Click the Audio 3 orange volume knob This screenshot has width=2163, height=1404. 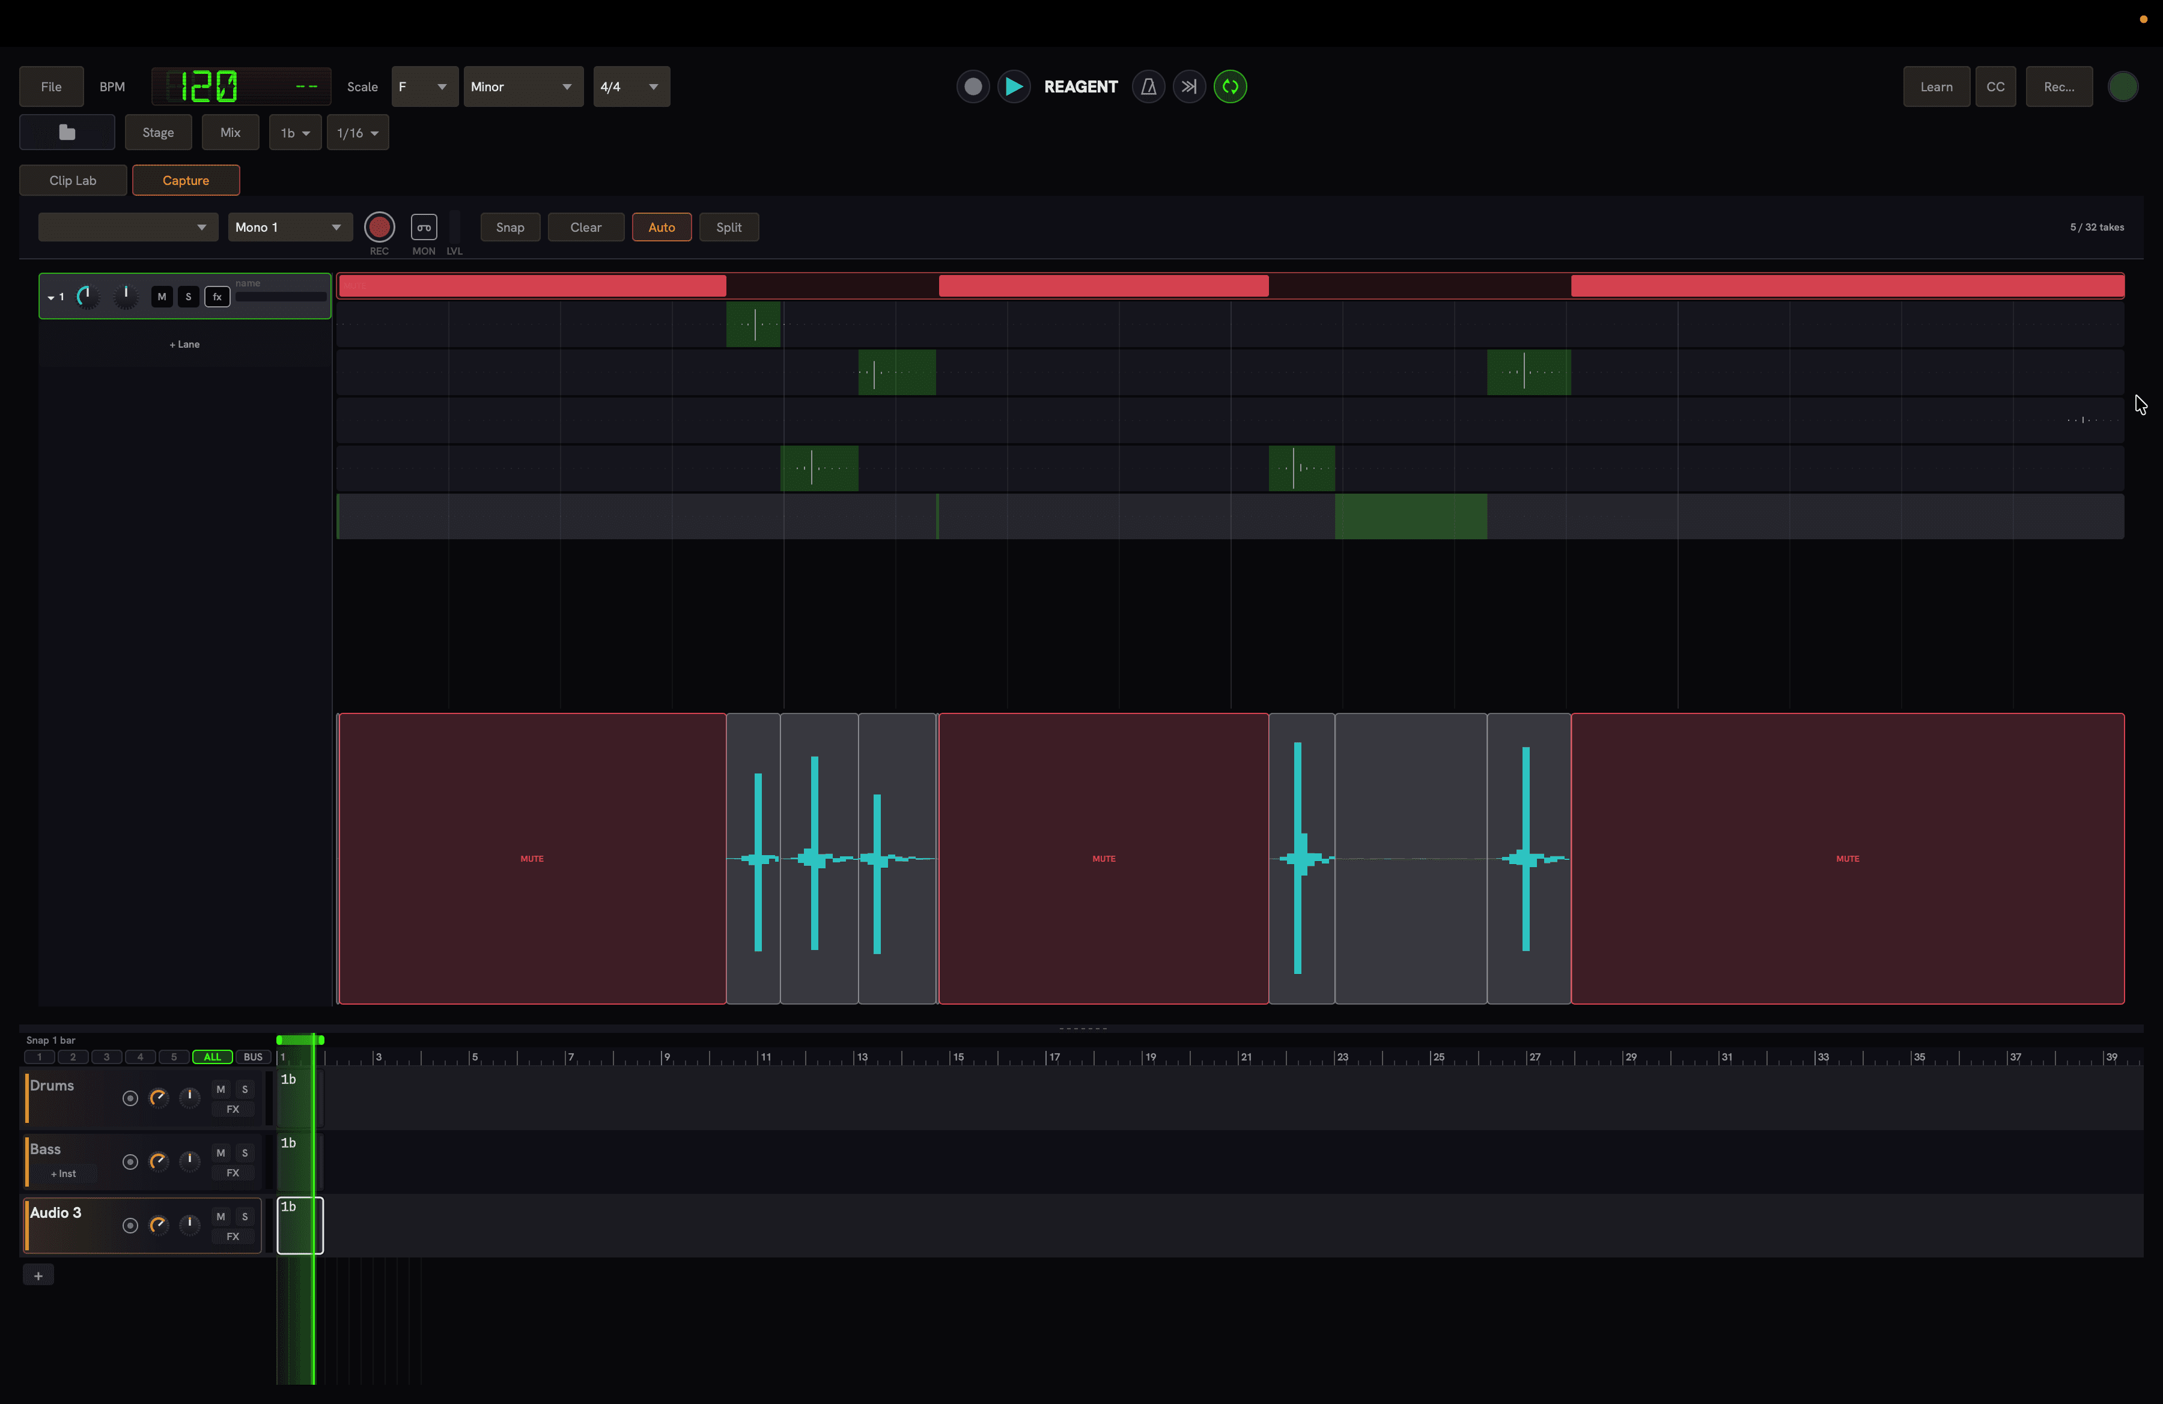(x=158, y=1225)
